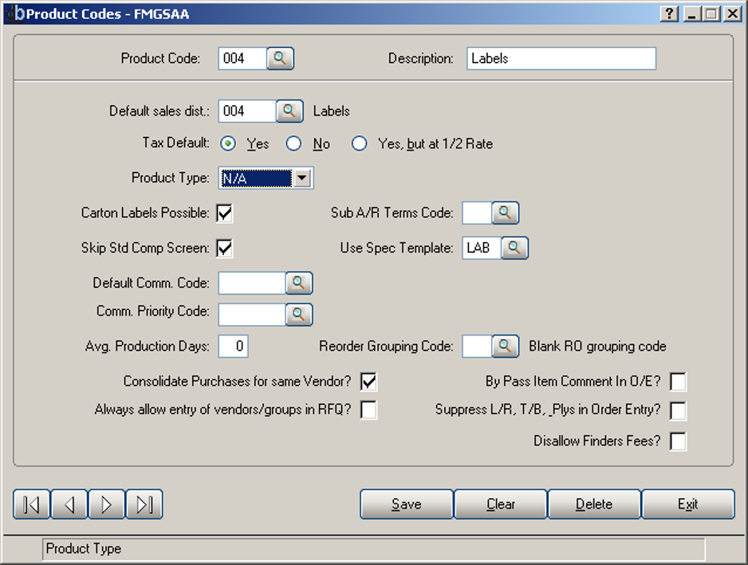
Task: Click the Product Code input field
Action: point(242,59)
